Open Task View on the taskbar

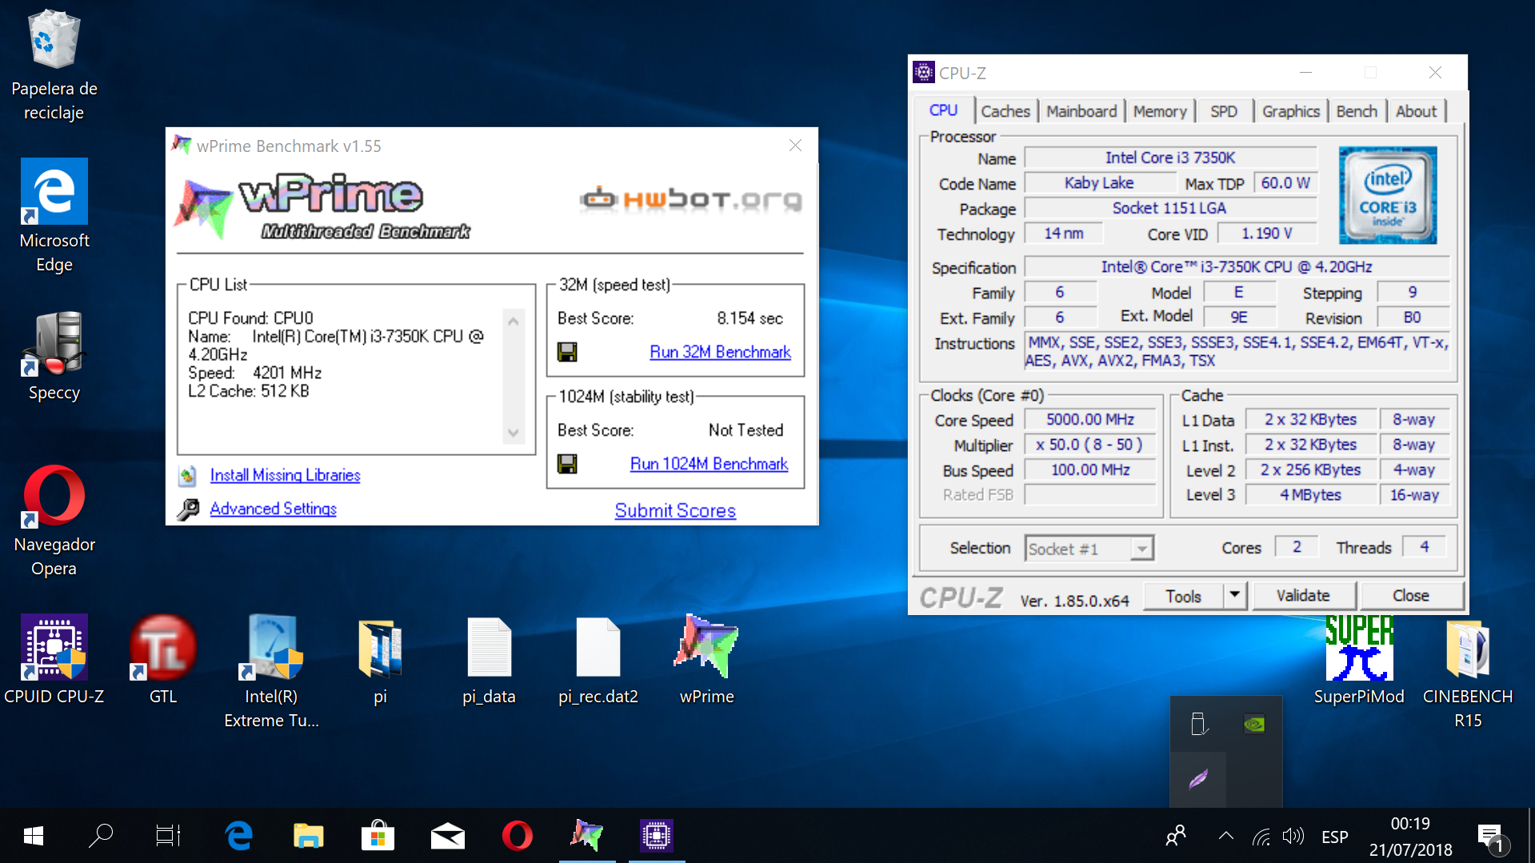(168, 836)
